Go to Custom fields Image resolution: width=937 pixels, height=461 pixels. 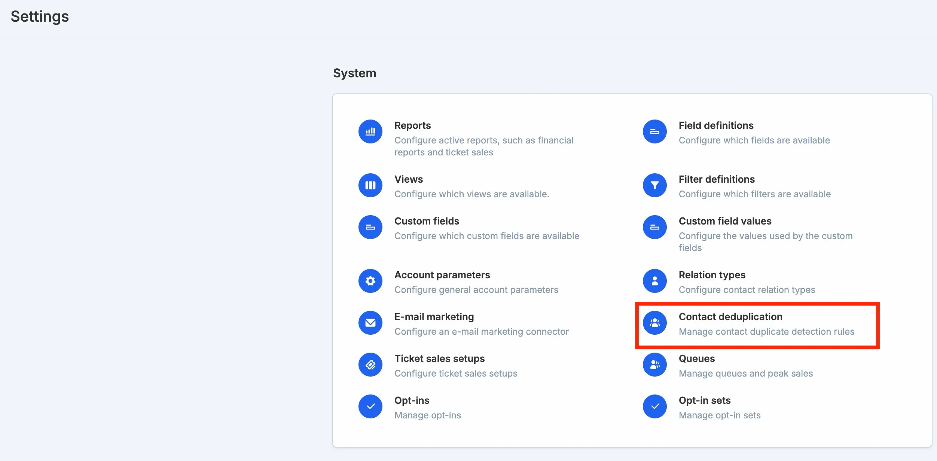coord(427,221)
